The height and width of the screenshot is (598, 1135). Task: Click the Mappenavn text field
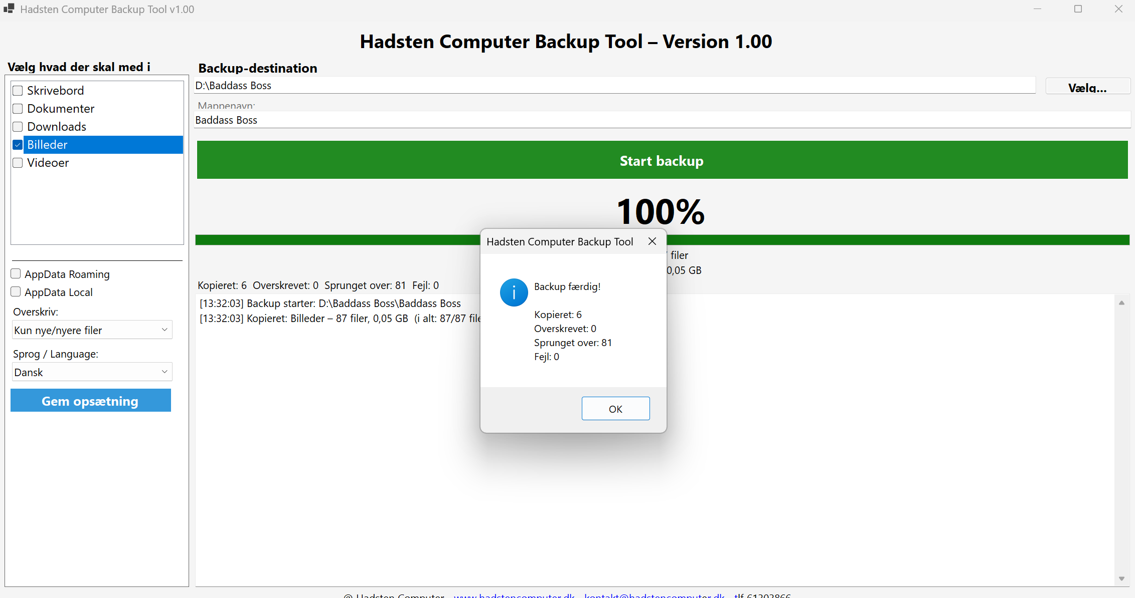[x=662, y=120]
